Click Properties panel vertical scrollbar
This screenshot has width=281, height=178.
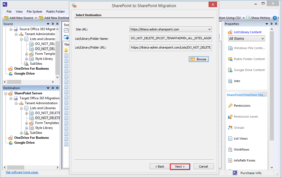[272, 86]
